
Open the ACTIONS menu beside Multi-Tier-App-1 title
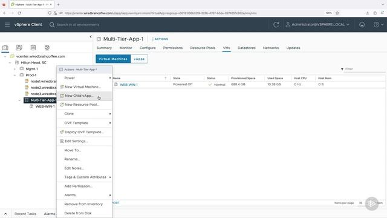tap(160, 39)
